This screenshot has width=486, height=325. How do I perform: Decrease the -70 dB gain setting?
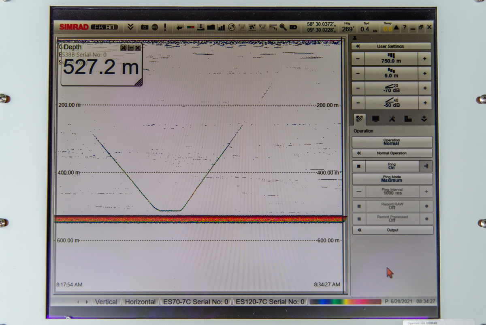(x=358, y=88)
